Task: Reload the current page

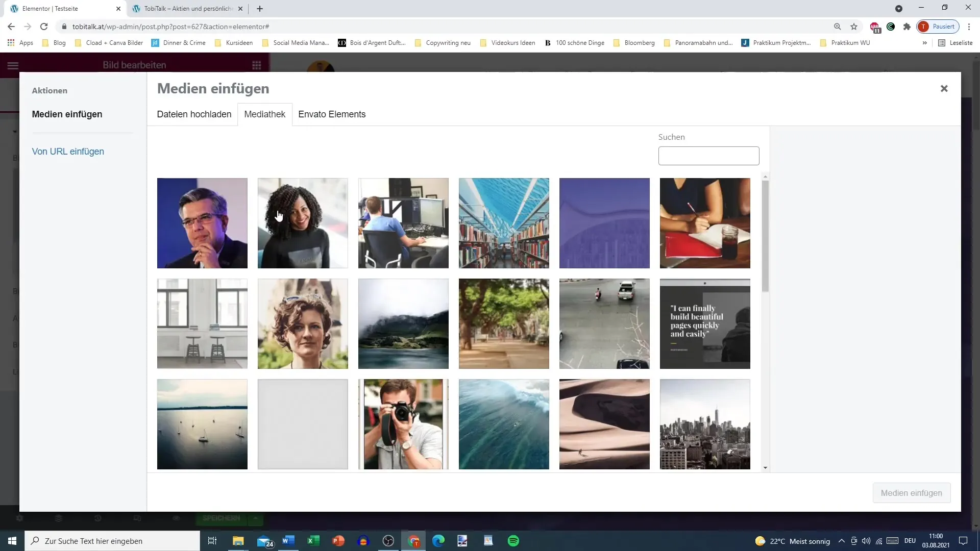Action: (44, 27)
